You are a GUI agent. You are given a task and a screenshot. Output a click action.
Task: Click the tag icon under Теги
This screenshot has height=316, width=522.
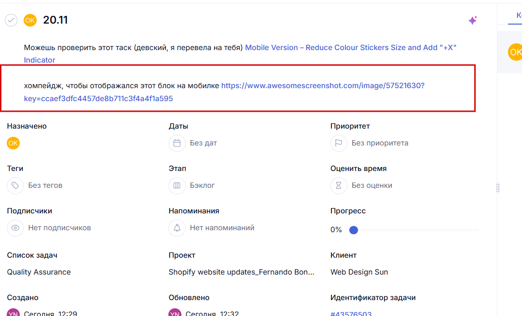pyautogui.click(x=15, y=185)
